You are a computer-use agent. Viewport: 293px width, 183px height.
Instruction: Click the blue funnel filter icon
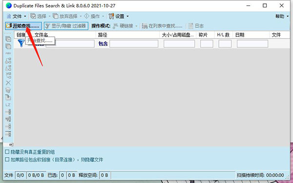(x=21, y=43)
